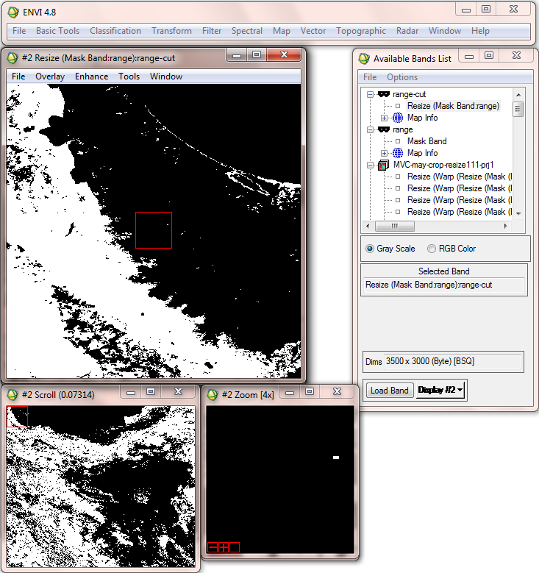
Task: Click the #2 Zoom window title icon
Action: (213, 395)
